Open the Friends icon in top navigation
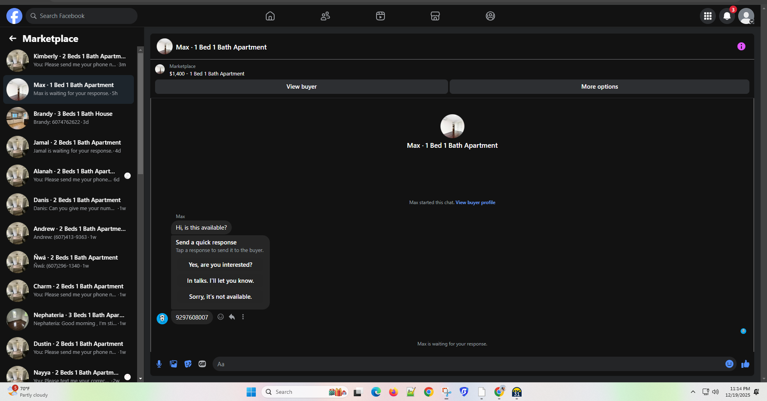The width and height of the screenshot is (767, 401). (x=325, y=16)
